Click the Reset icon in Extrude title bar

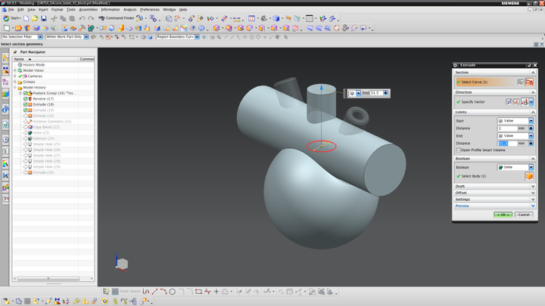click(529, 65)
